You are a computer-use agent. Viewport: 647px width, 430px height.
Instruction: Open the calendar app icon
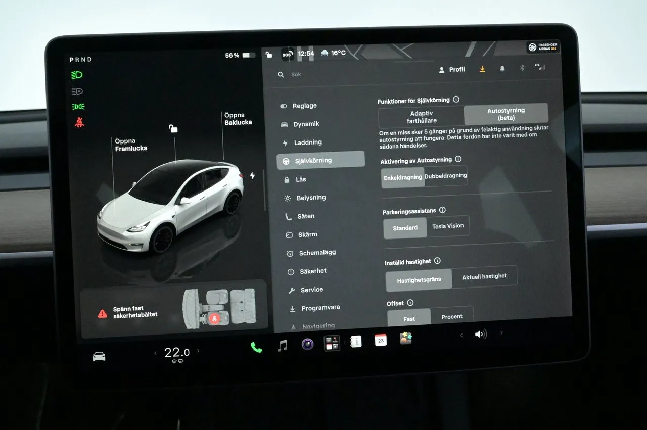pyautogui.click(x=381, y=340)
